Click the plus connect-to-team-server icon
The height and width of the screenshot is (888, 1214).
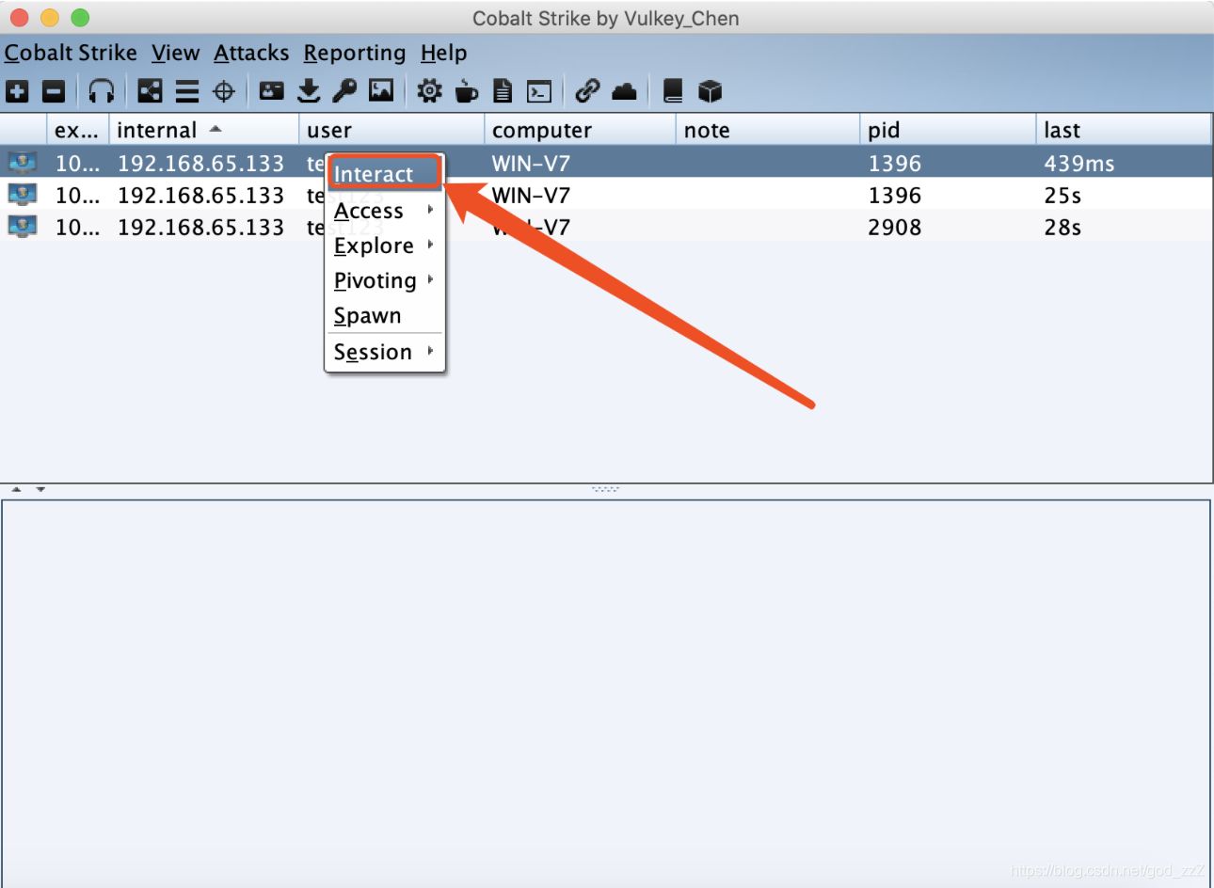pyautogui.click(x=17, y=91)
